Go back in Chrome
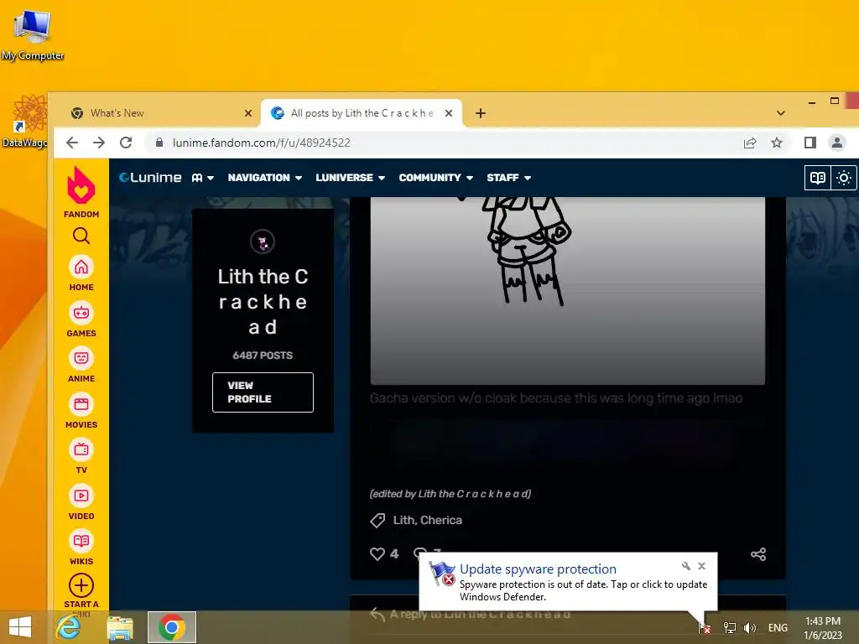 72,143
